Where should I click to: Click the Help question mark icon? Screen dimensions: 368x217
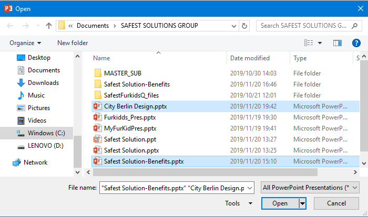point(356,43)
